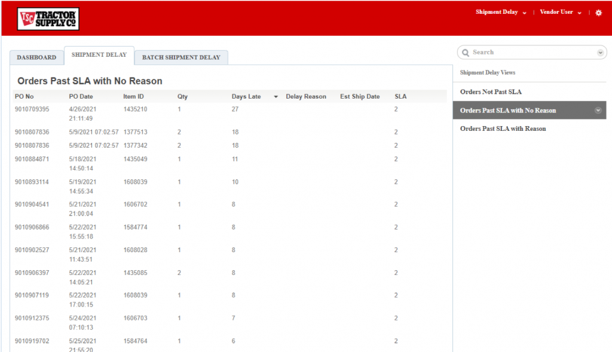Viewport: 612px width, 352px height.
Task: Open the settings gear icon
Action: [598, 13]
